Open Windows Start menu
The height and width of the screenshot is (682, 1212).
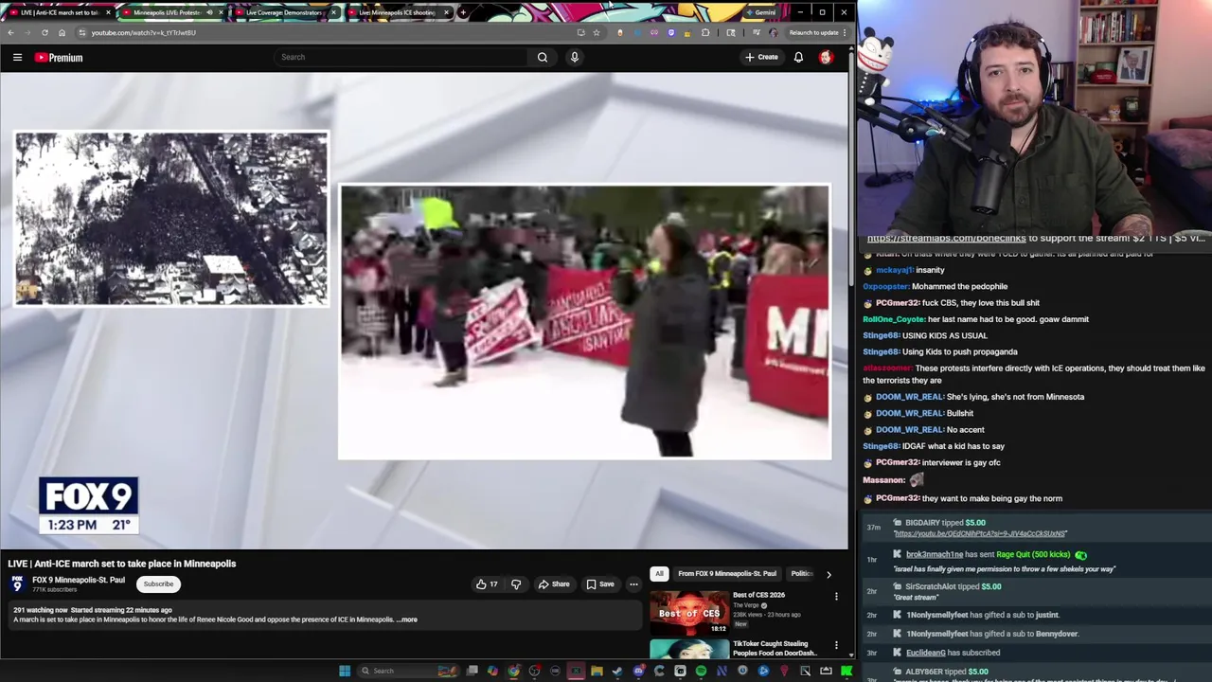(345, 671)
